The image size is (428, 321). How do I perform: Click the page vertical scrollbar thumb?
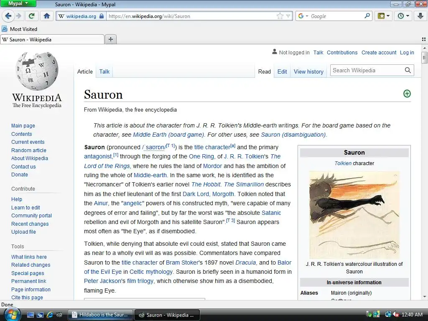click(424, 58)
